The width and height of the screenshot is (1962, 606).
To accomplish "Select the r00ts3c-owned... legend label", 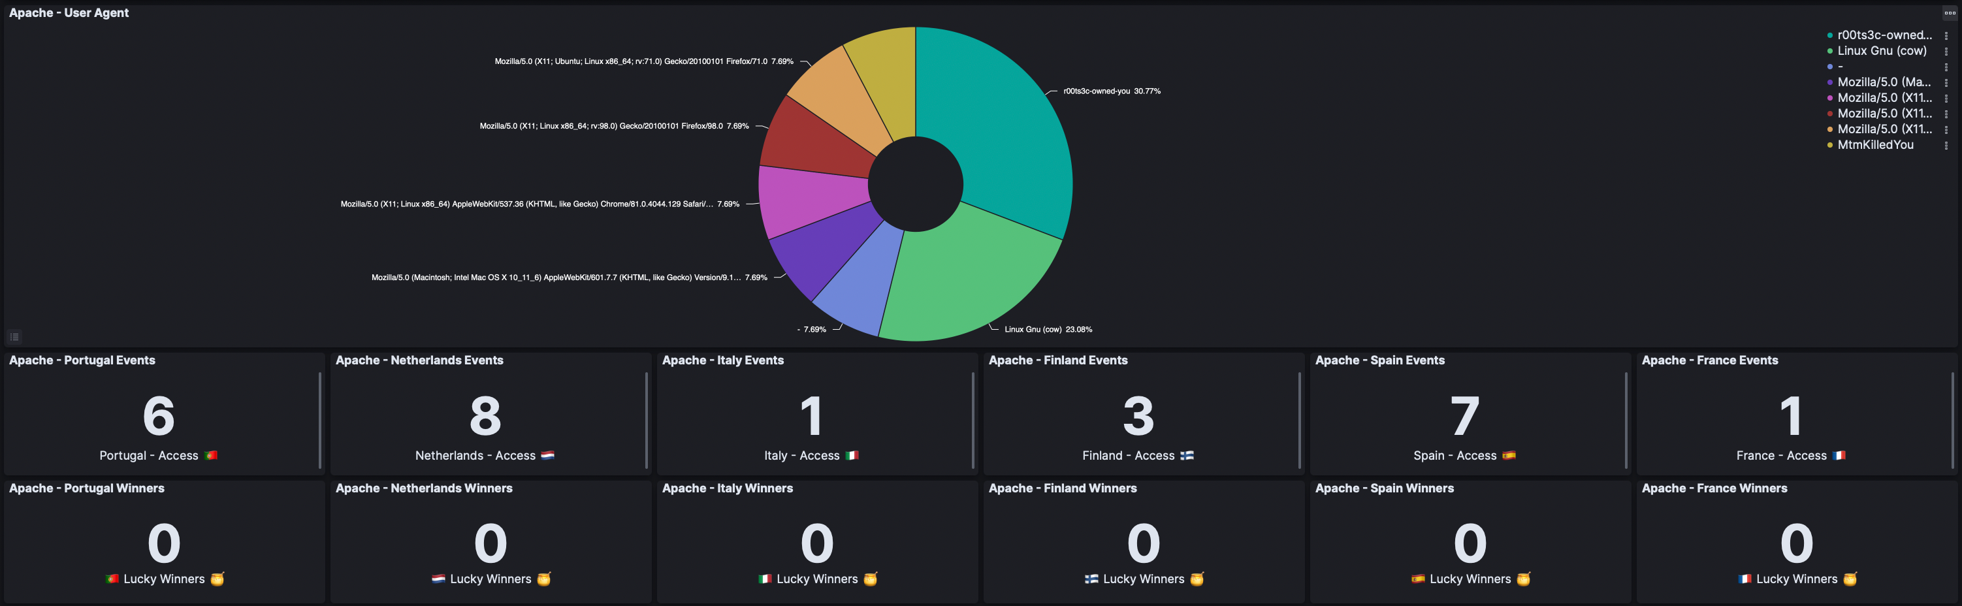I will (1884, 35).
